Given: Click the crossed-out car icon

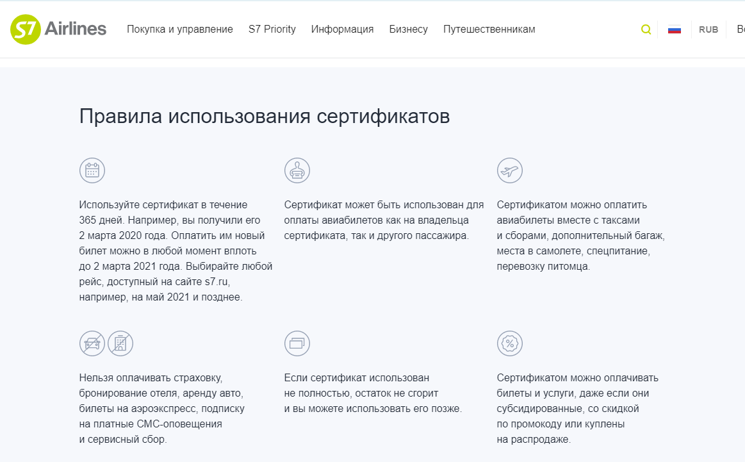Looking at the screenshot, I should [92, 343].
